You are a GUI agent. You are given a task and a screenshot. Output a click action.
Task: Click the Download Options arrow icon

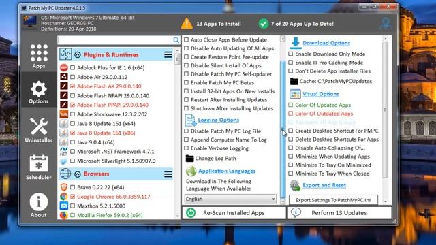pyautogui.click(x=295, y=43)
